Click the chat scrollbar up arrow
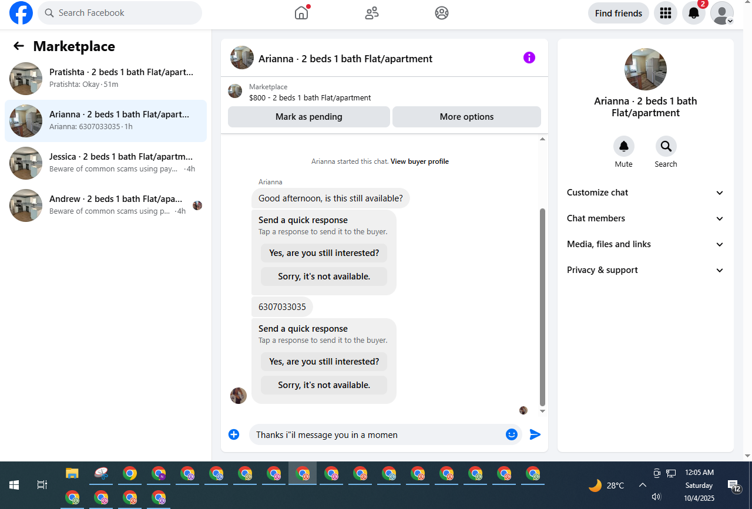 tap(542, 139)
